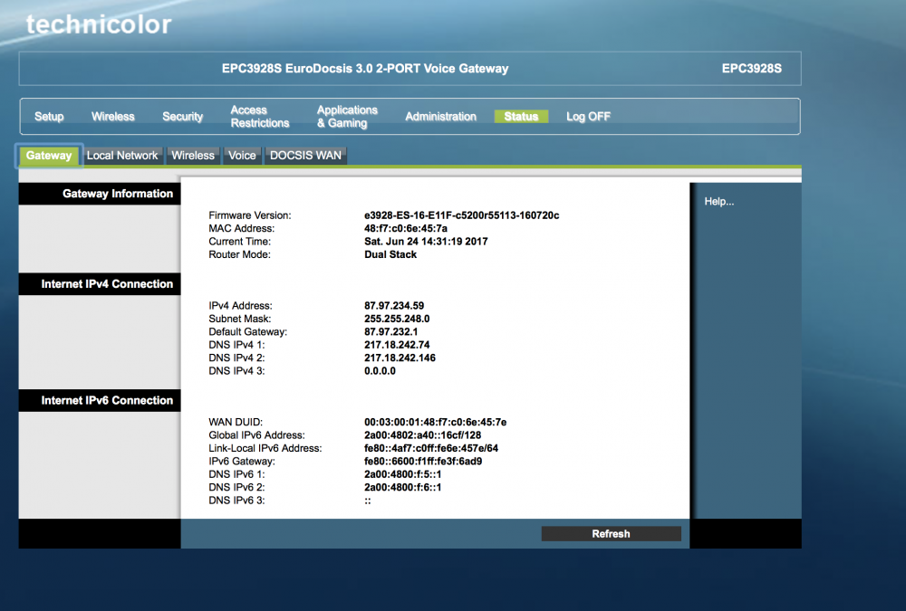Viewport: 906px width, 611px height.
Task: Click the Firmware Version: label
Action: 250,215
